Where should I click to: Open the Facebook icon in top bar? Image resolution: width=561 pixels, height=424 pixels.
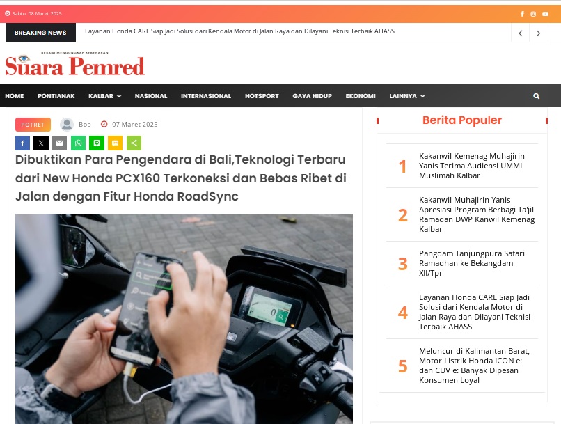(522, 14)
